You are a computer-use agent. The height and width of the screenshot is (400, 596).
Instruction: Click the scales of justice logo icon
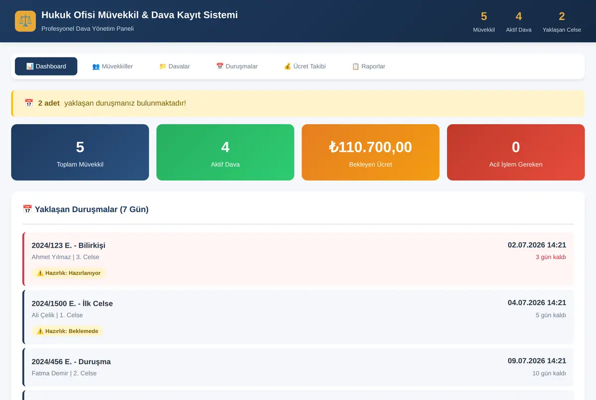[x=25, y=21]
